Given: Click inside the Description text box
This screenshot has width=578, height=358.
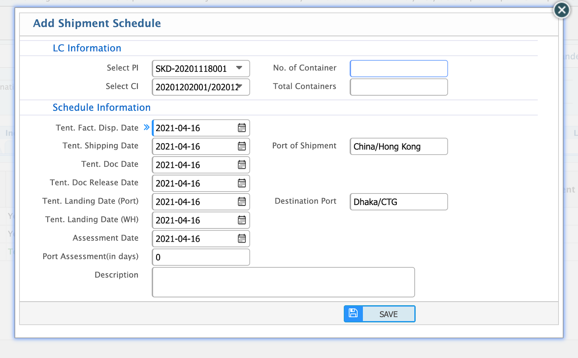Looking at the screenshot, I should [284, 282].
